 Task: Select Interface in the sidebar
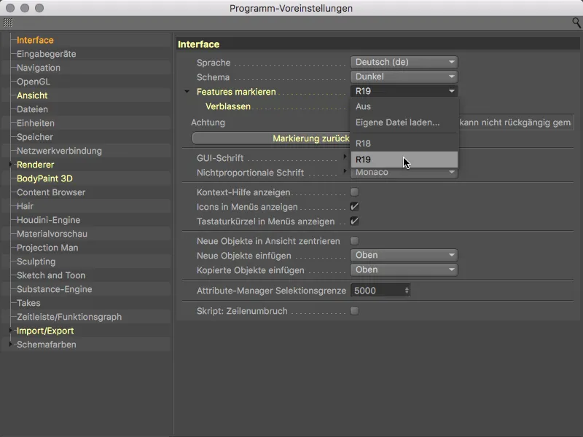[x=35, y=40]
